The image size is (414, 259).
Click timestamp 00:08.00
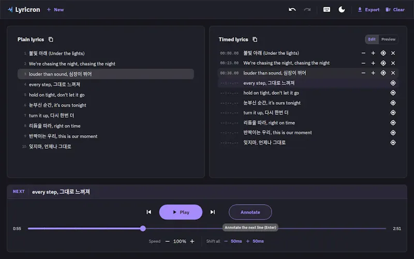click(229, 53)
